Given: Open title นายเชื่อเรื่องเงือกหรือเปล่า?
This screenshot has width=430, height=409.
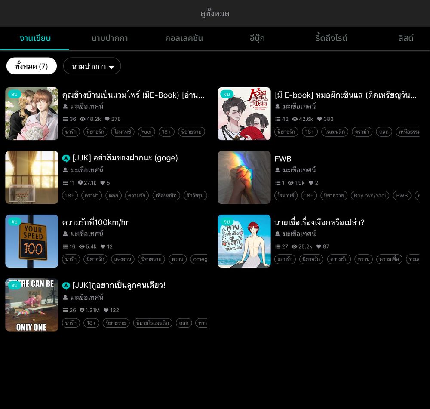Looking at the screenshot, I should click(x=319, y=222).
